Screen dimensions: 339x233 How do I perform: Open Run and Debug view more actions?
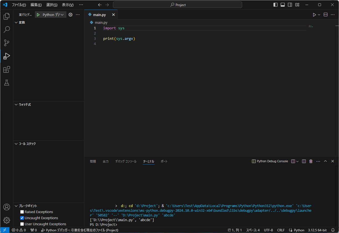pyautogui.click(x=78, y=15)
